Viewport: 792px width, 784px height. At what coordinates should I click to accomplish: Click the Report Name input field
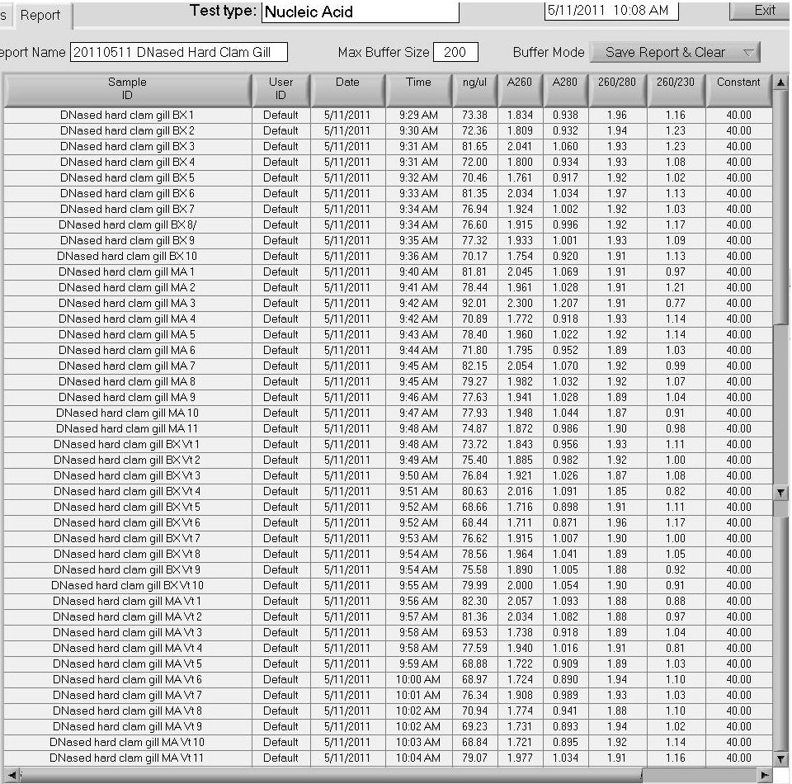pyautogui.click(x=179, y=52)
